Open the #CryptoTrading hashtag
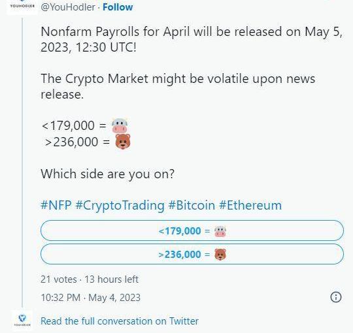Screen dimensions: 353x333 (x=120, y=206)
